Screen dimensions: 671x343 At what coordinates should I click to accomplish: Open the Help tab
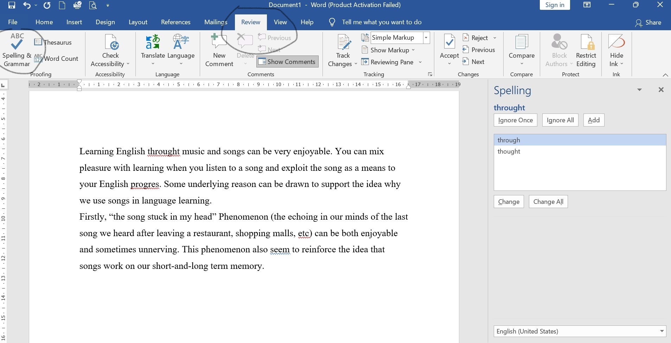point(307,22)
